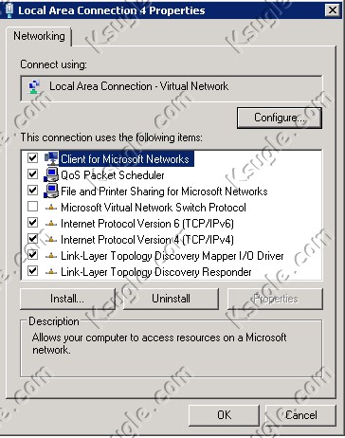Click the File and Printer Sharing icon

pyautogui.click(x=51, y=191)
